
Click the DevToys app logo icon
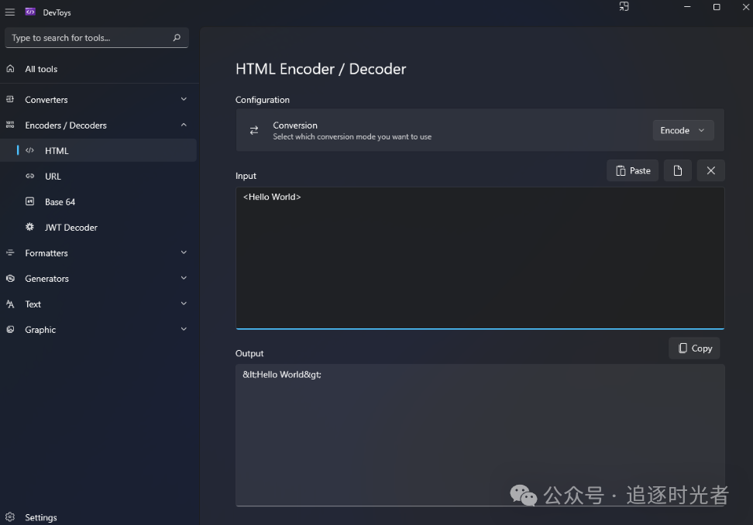click(30, 12)
